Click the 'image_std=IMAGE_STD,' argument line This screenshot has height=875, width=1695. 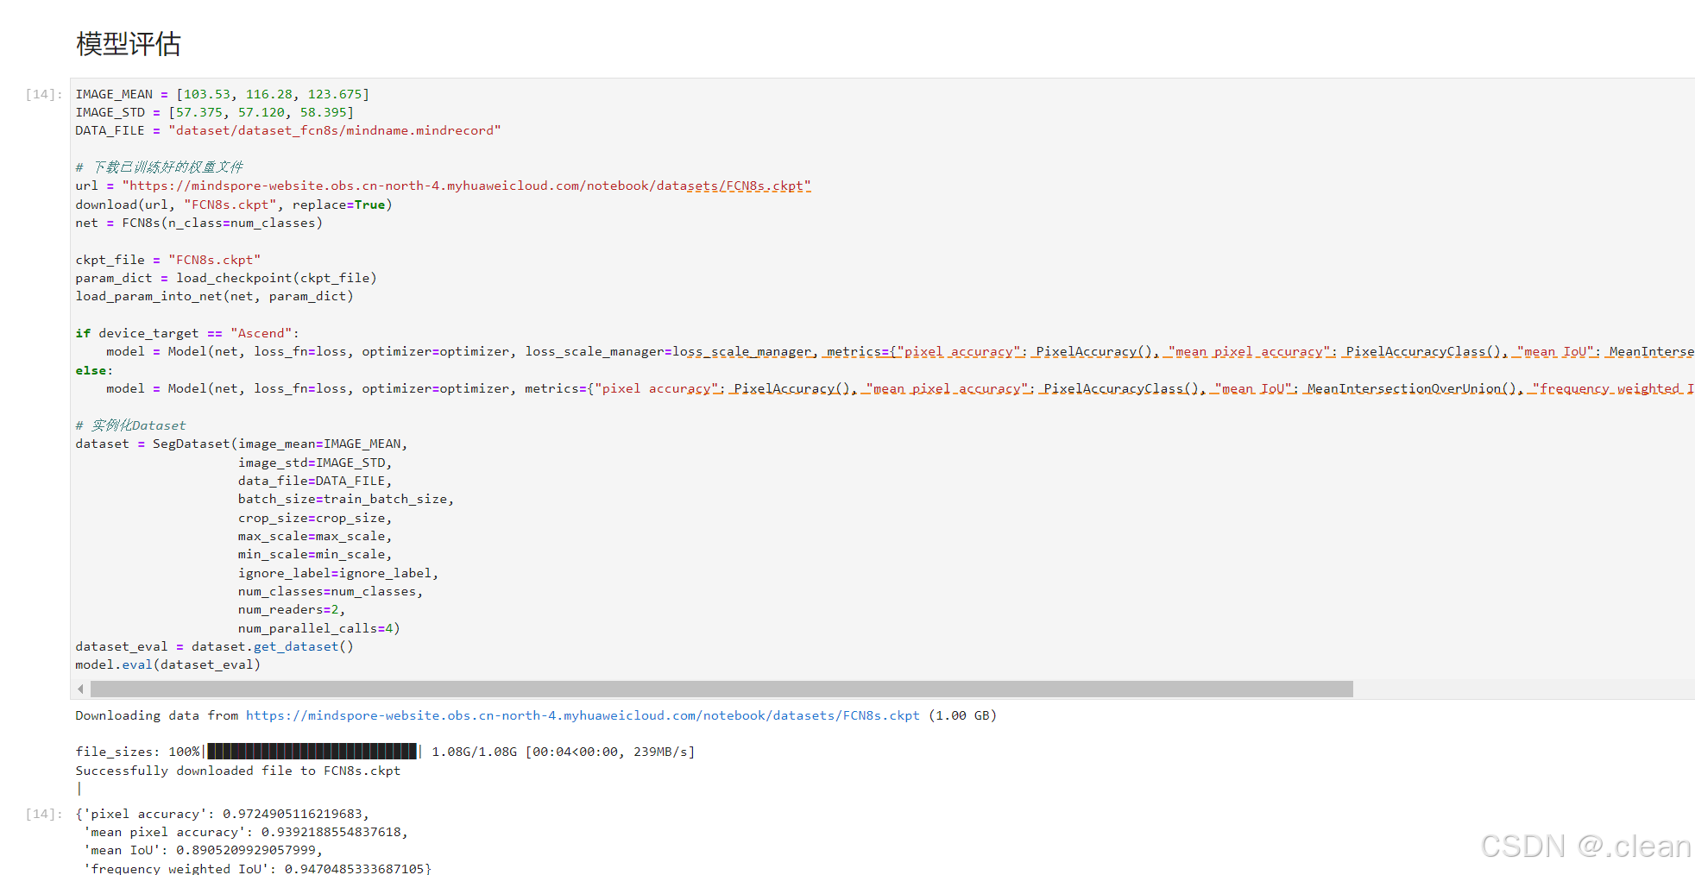point(315,463)
